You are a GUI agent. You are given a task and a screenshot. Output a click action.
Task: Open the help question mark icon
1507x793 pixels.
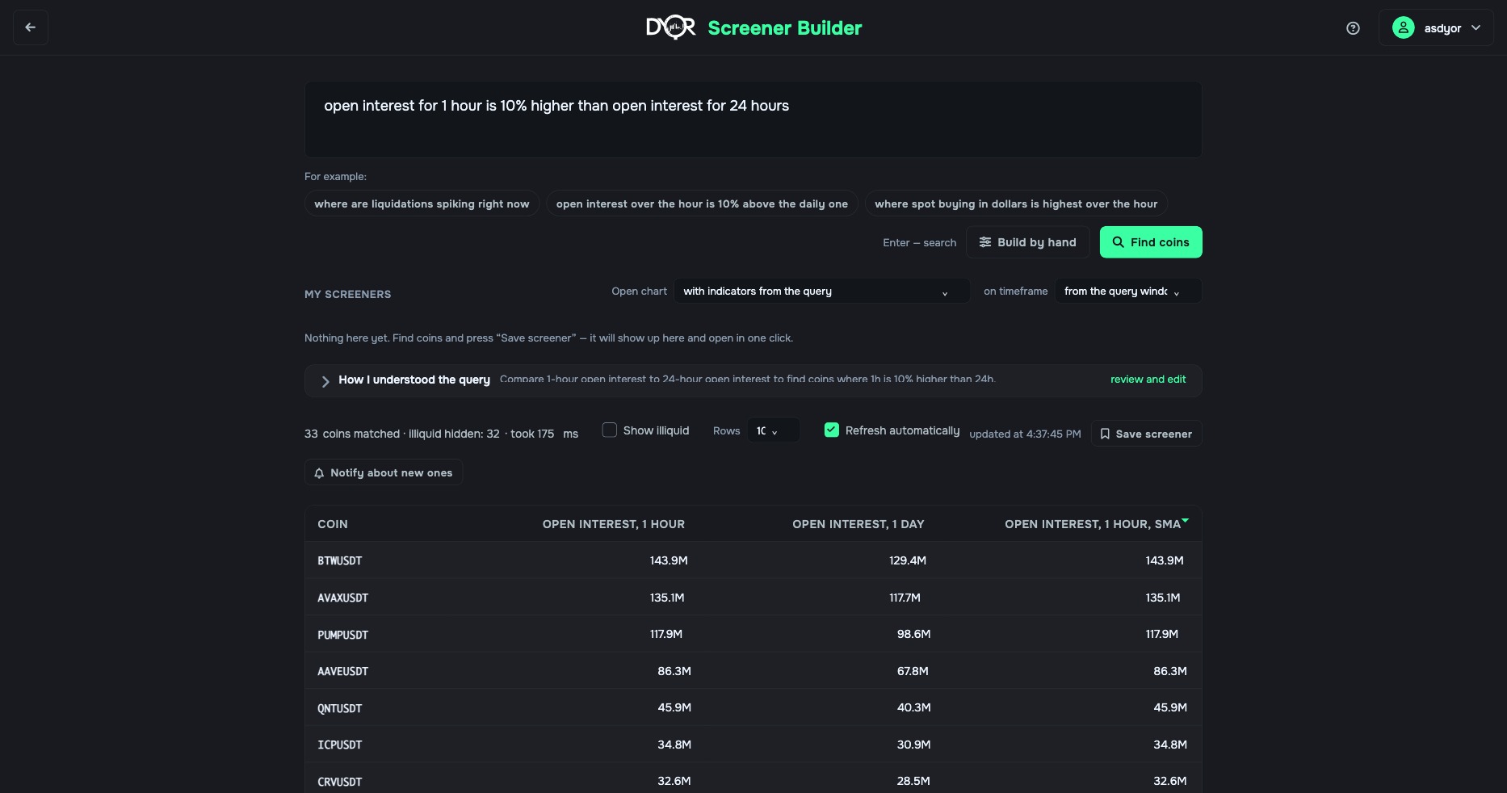[1354, 28]
